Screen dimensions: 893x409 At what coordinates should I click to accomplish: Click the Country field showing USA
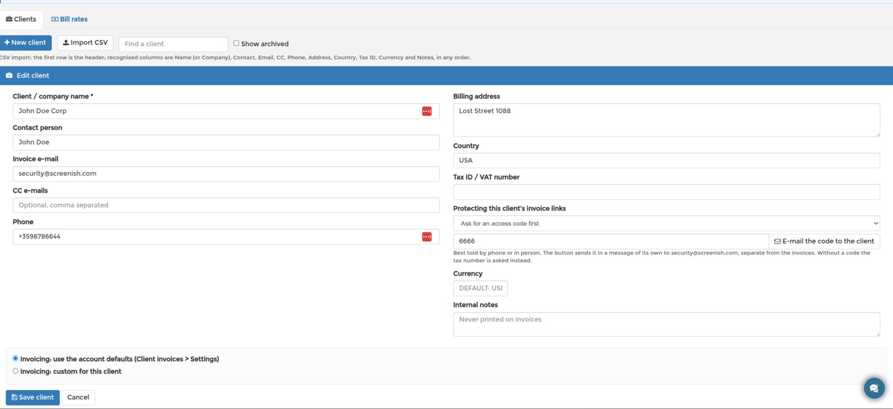pyautogui.click(x=666, y=160)
